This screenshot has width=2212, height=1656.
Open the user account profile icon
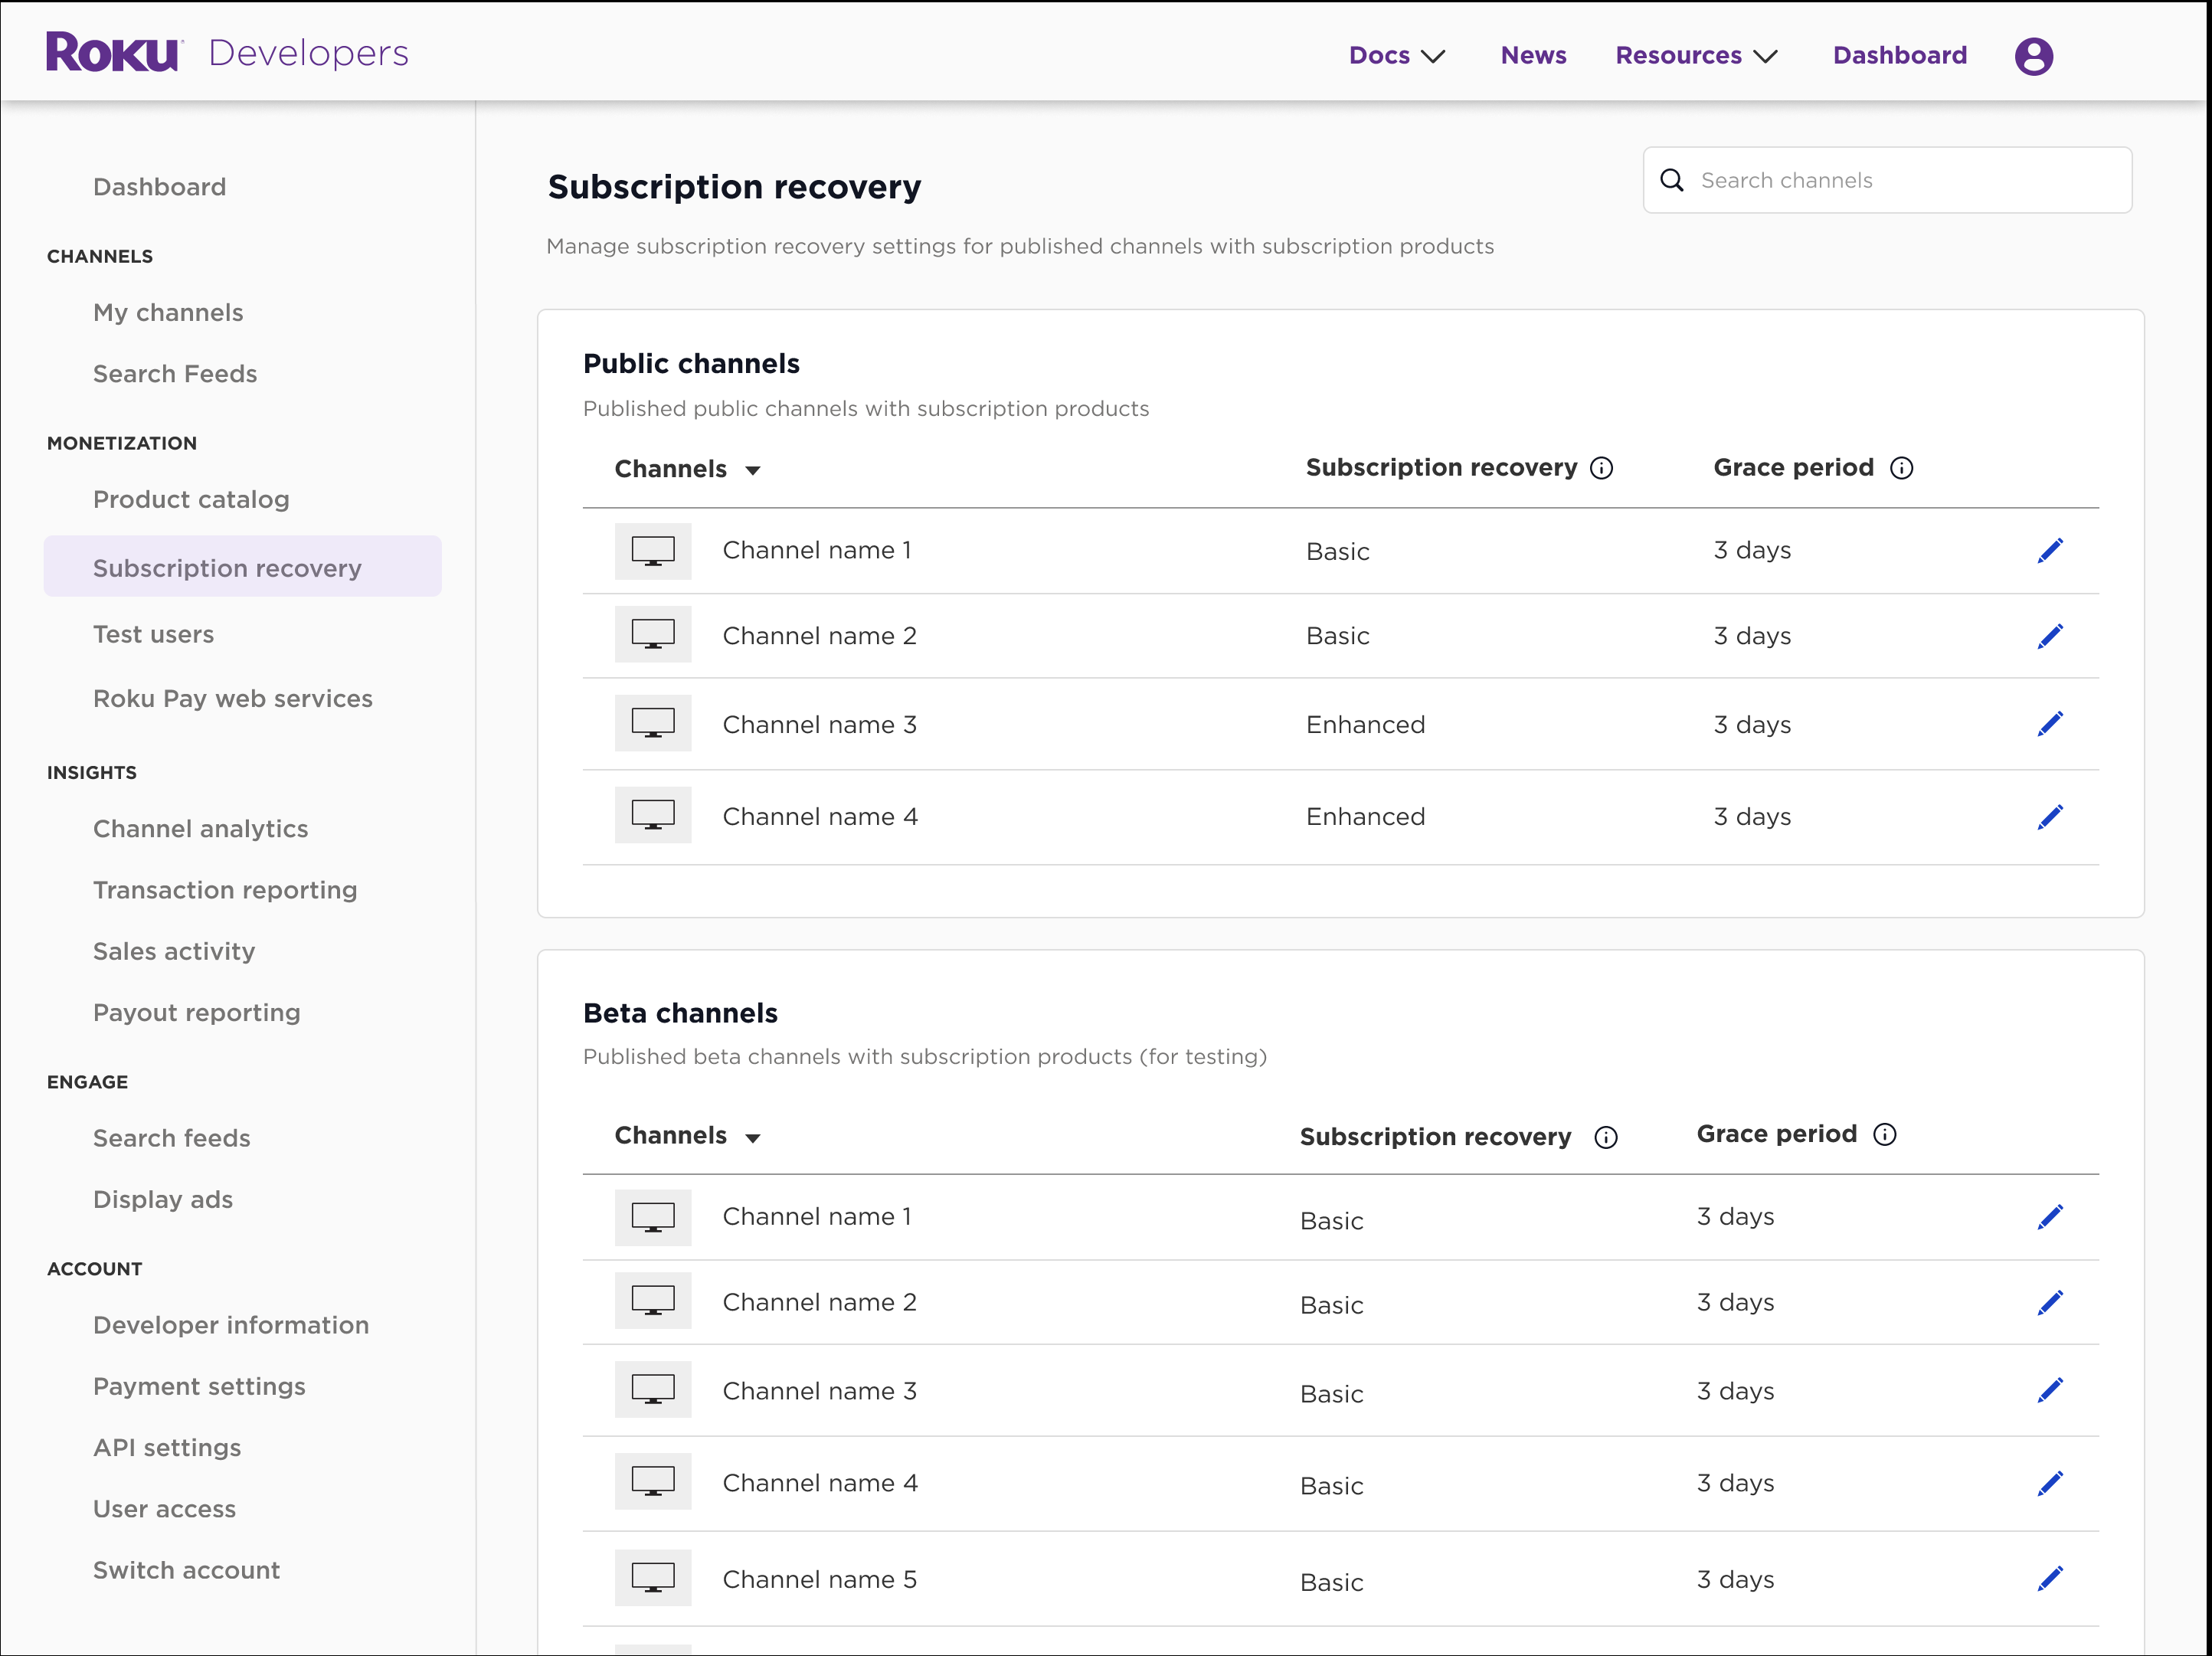tap(2033, 55)
